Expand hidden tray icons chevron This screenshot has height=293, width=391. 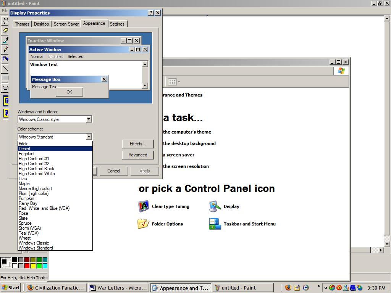click(x=325, y=288)
